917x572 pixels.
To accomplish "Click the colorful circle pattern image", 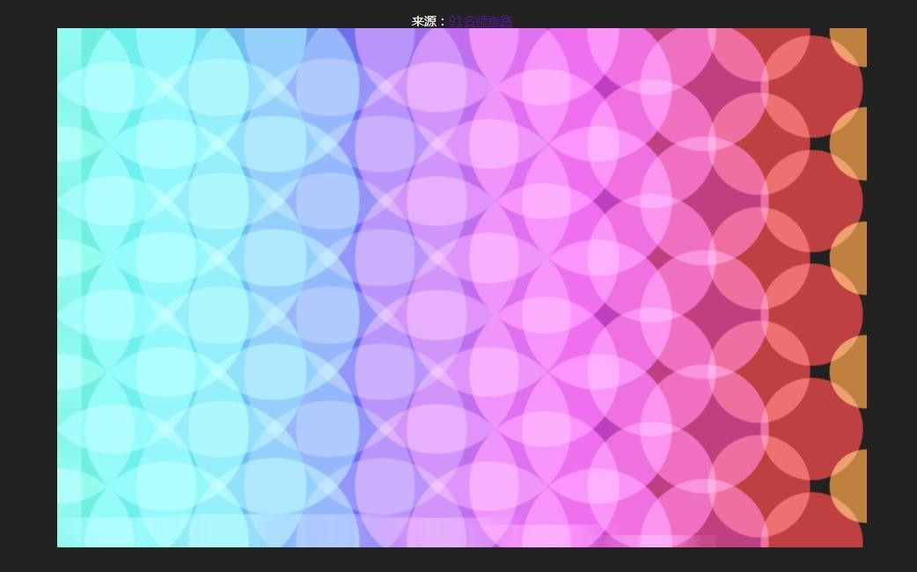I will [462, 288].
